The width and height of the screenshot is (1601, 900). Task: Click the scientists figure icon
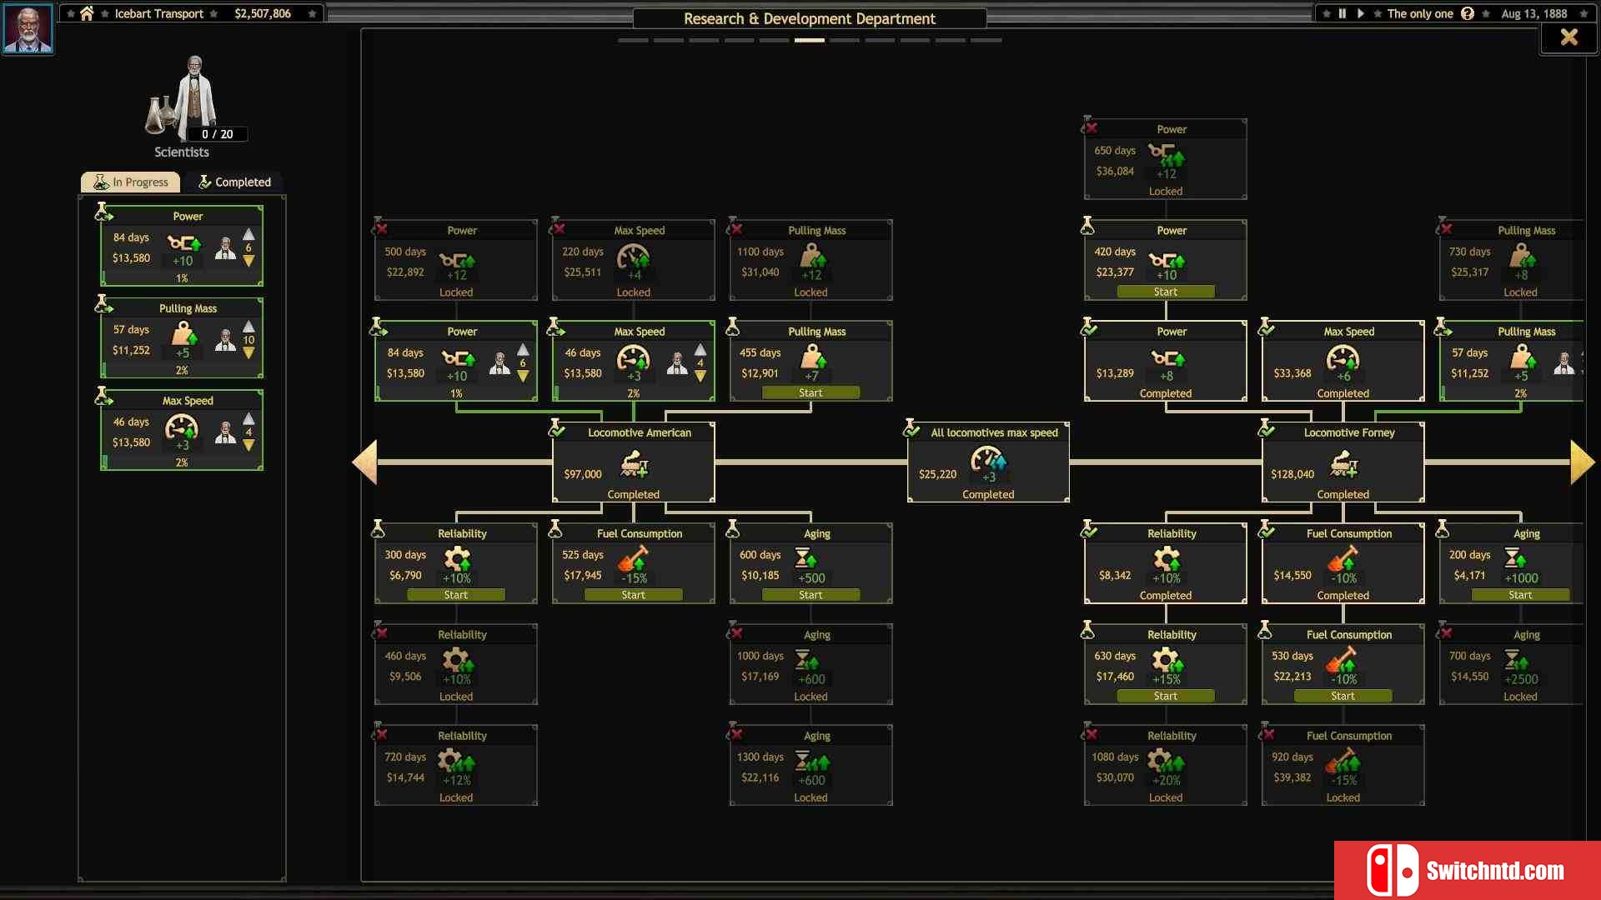click(193, 97)
